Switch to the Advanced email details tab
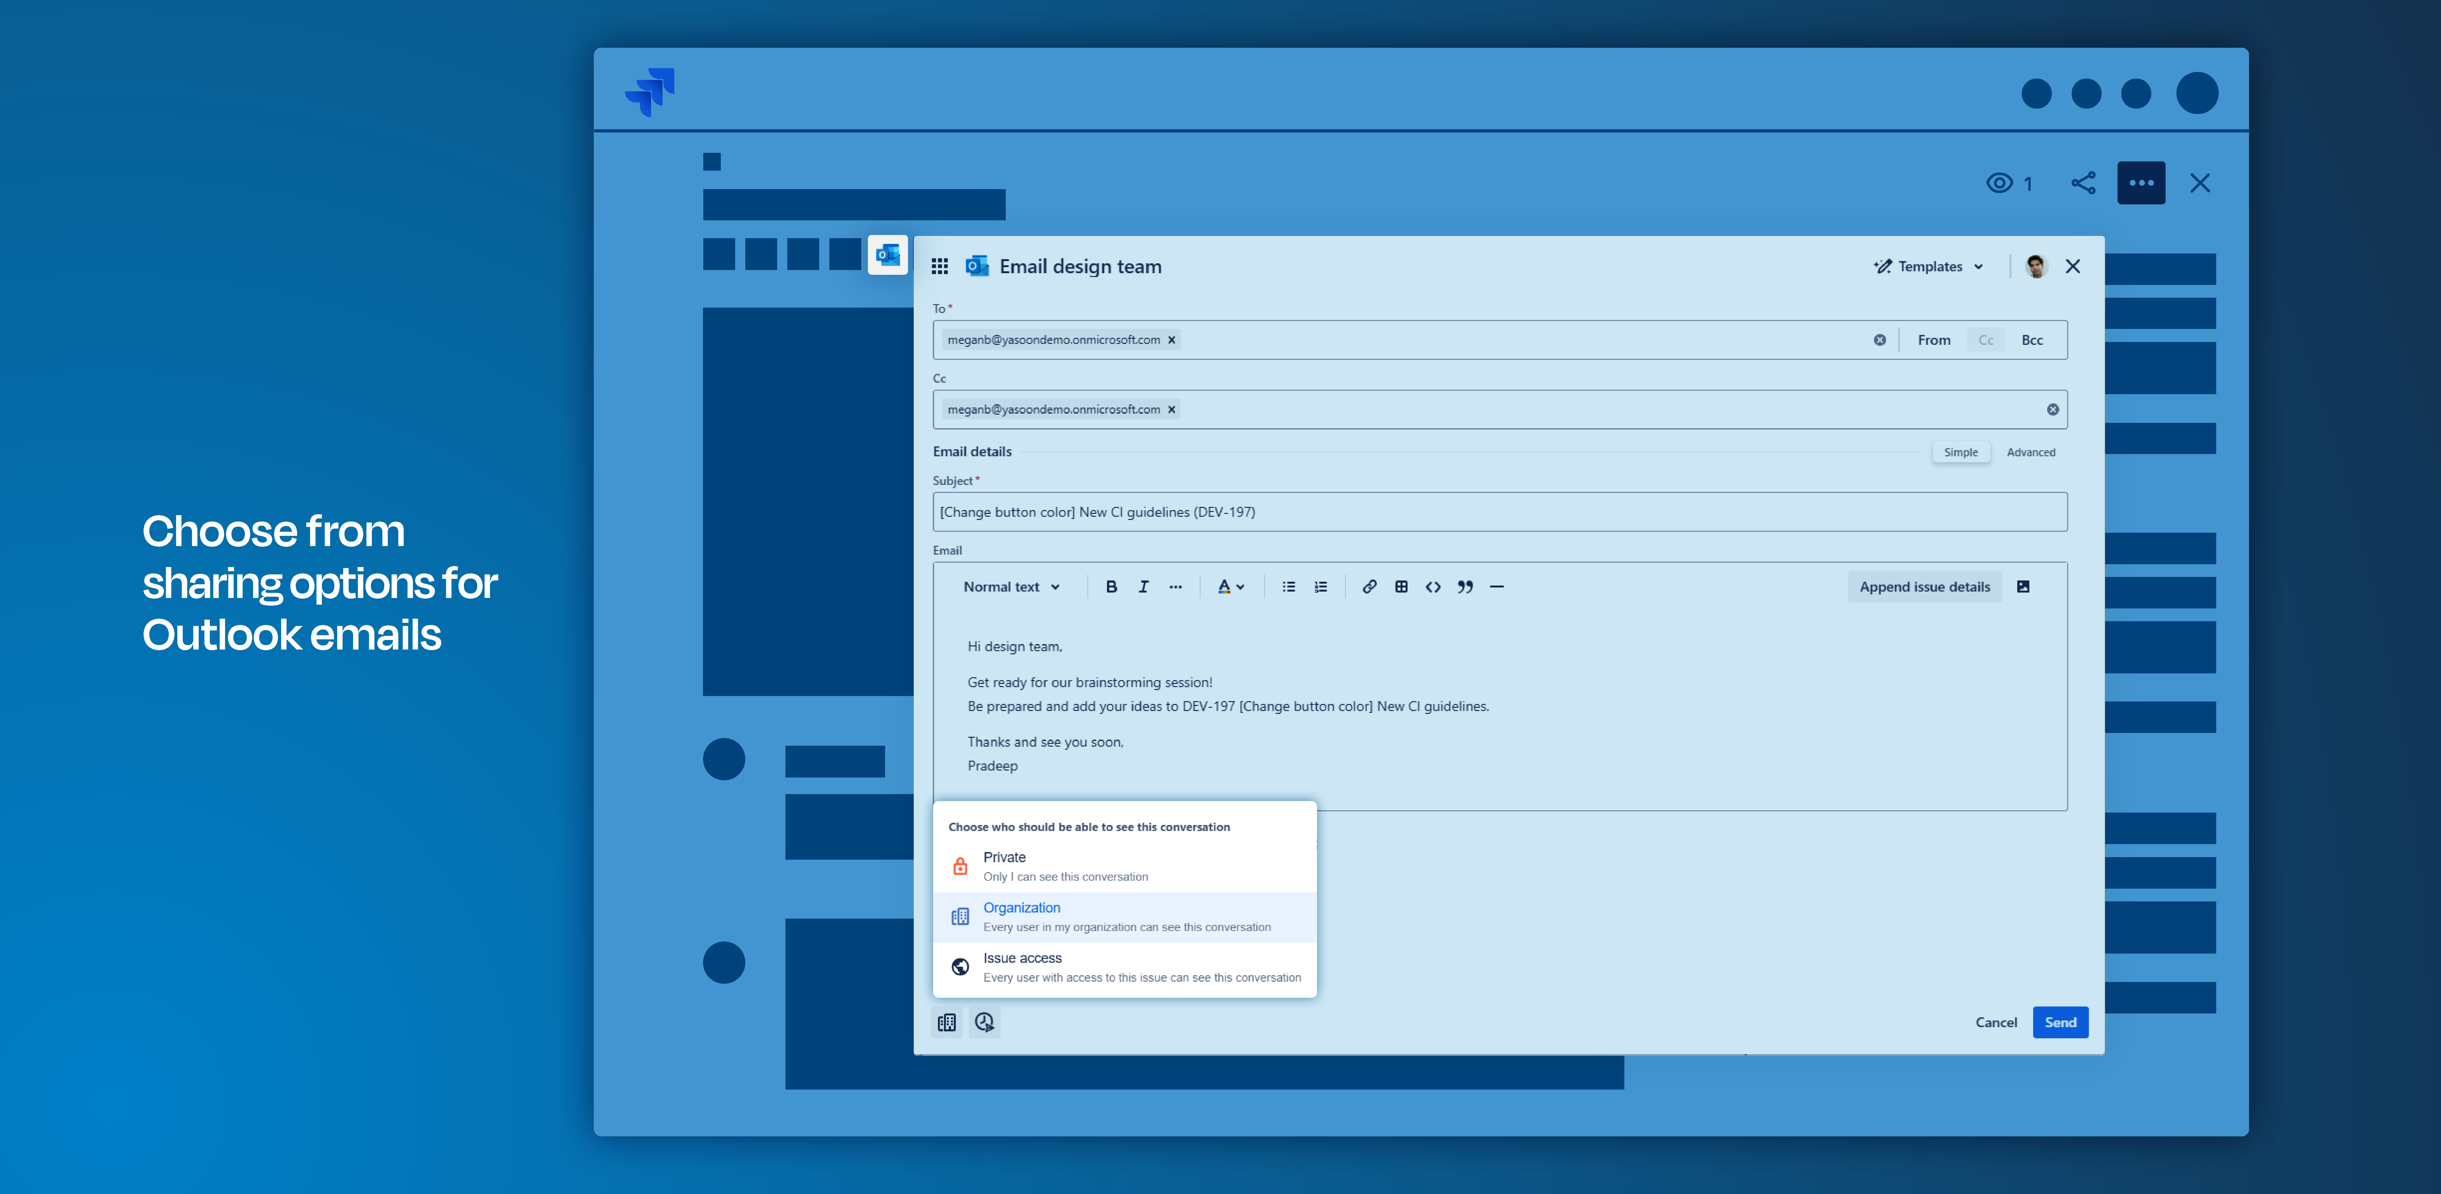The width and height of the screenshot is (2441, 1194). [x=2031, y=452]
